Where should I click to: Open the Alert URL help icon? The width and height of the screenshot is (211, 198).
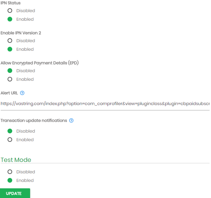tap(22, 93)
